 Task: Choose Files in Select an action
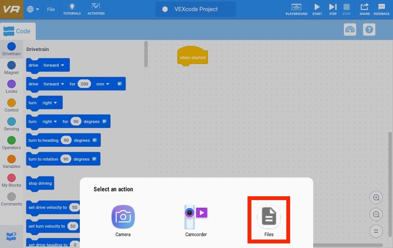[x=269, y=221]
